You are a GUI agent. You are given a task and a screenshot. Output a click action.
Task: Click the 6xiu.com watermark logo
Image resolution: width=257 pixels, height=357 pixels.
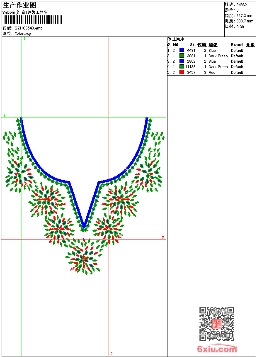[217, 350]
